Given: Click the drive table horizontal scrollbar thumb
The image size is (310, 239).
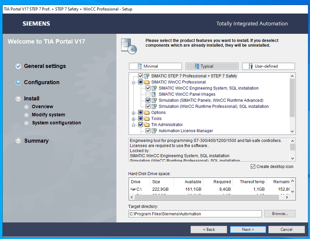Looking at the screenshot, I should click(x=207, y=197).
